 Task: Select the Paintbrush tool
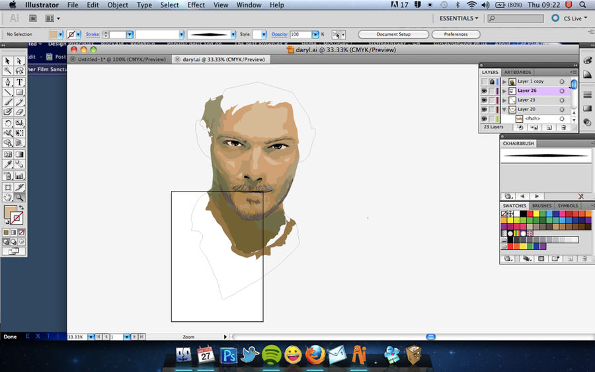pyautogui.click(x=7, y=102)
